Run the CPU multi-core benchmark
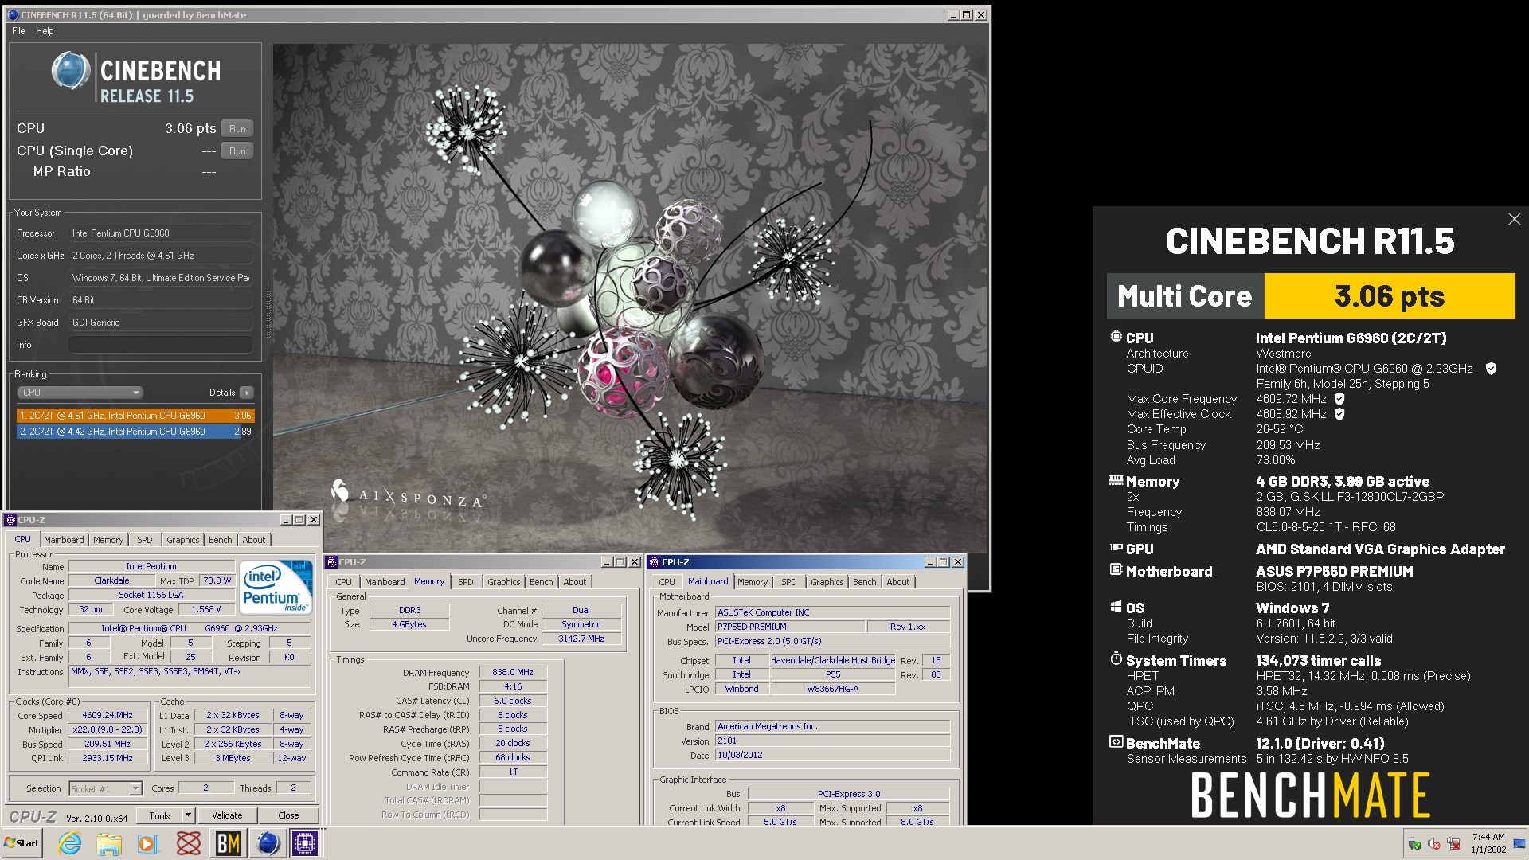The height and width of the screenshot is (860, 1529). pos(237,129)
